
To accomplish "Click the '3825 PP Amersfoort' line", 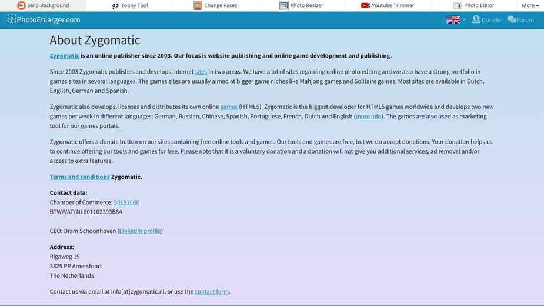I will tap(76, 266).
